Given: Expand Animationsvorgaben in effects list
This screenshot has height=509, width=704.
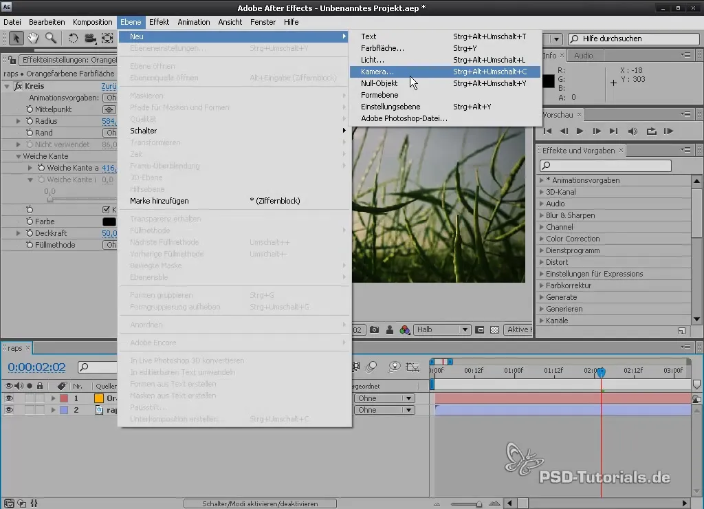Looking at the screenshot, I should click(542, 180).
